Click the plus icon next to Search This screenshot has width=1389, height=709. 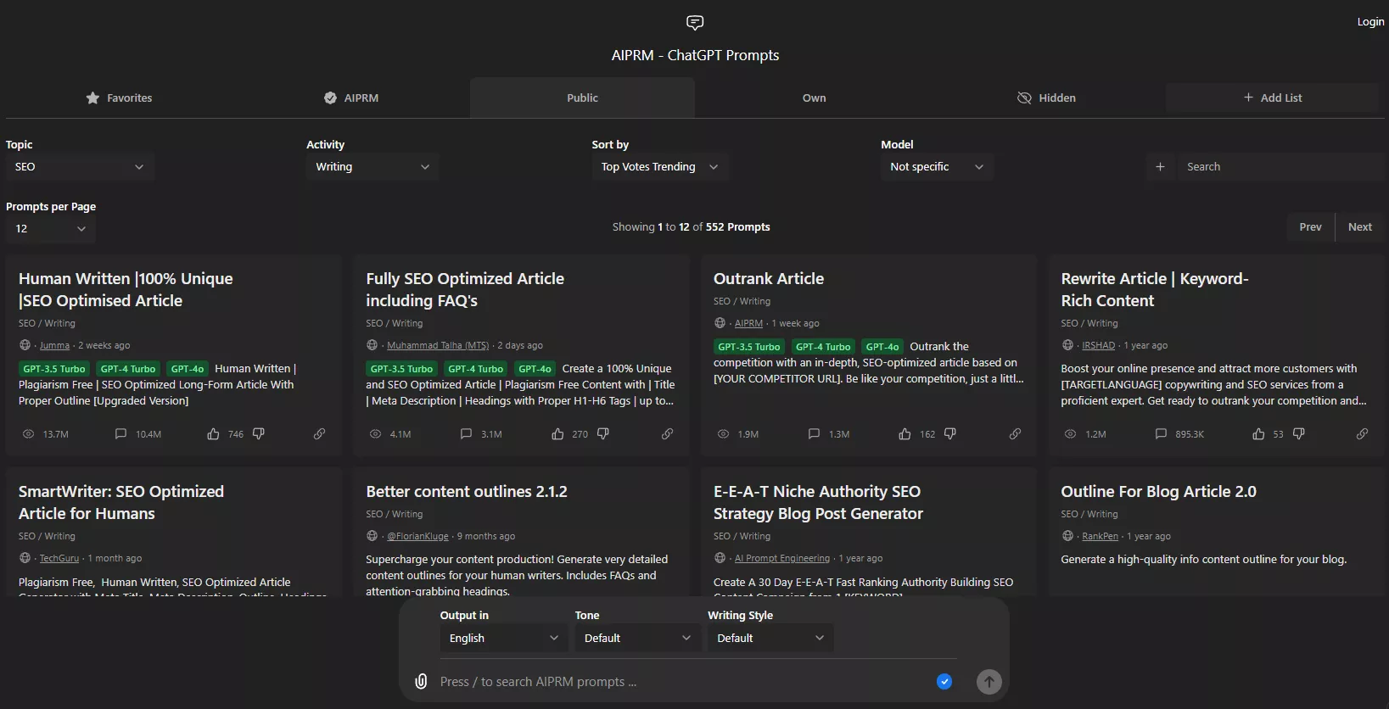tap(1160, 167)
